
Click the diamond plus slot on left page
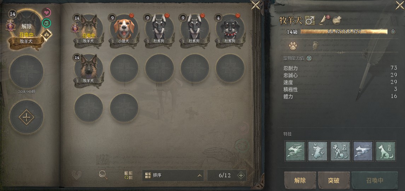point(26,117)
